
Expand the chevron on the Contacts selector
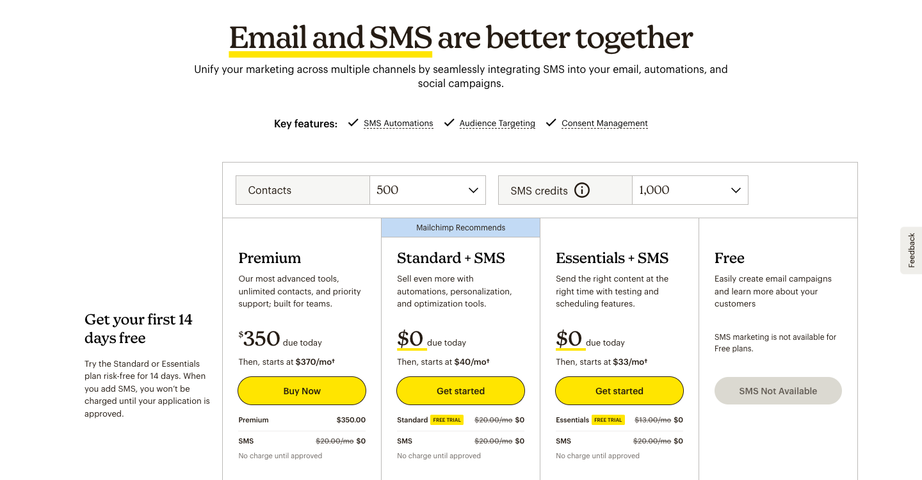point(473,190)
